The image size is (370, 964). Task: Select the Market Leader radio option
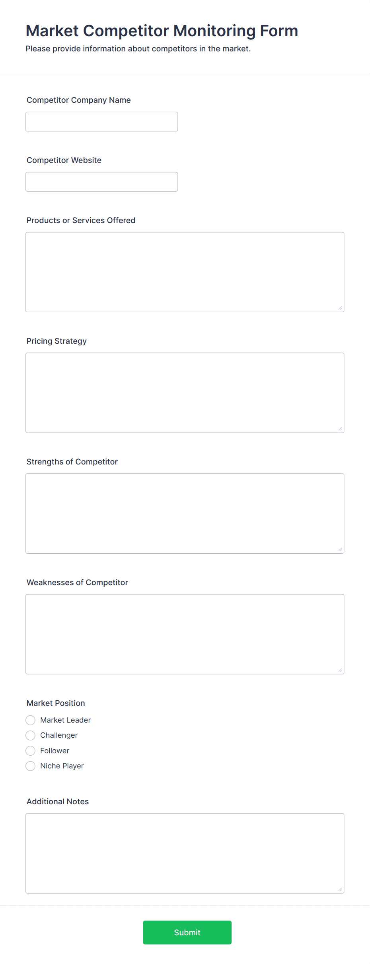pyautogui.click(x=31, y=720)
